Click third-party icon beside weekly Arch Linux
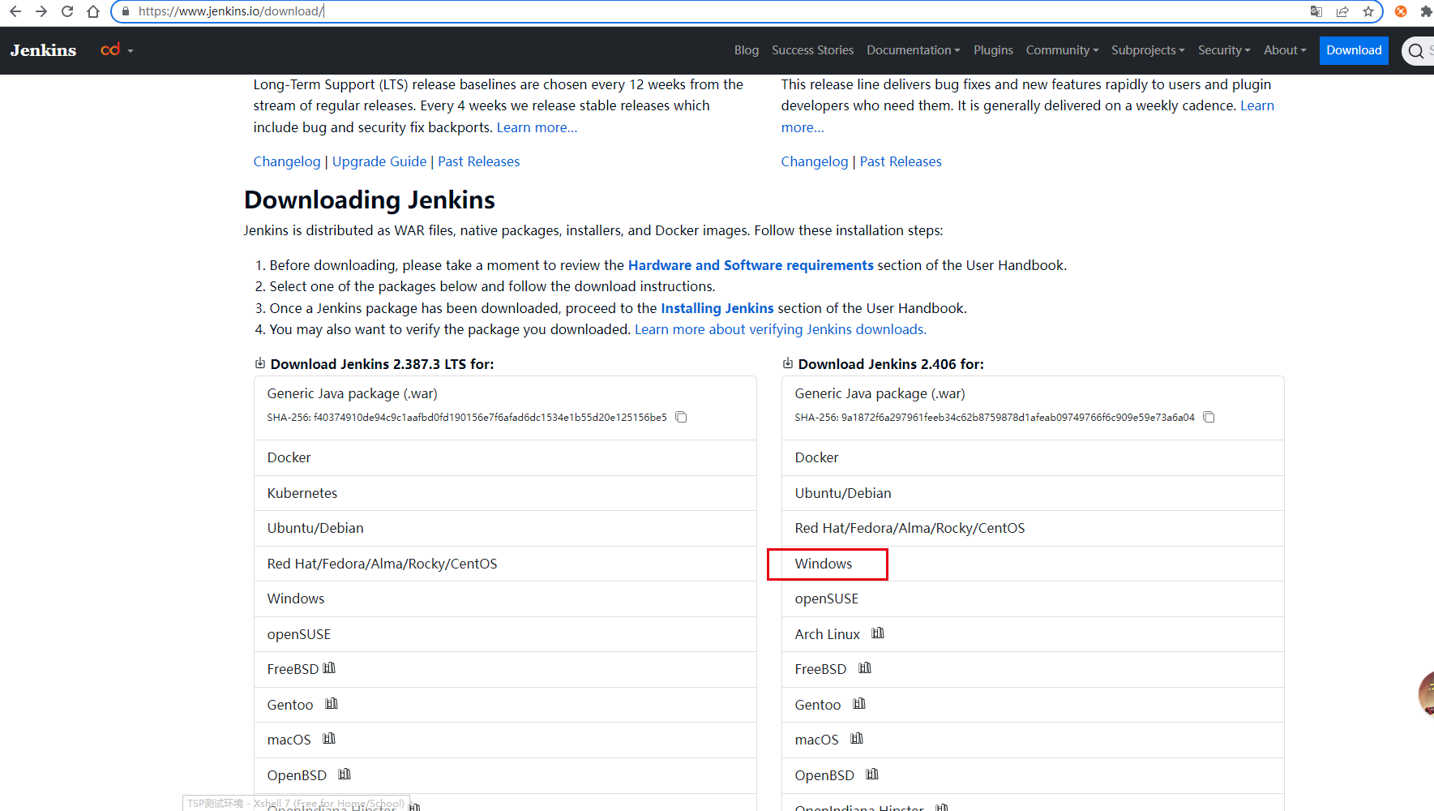This screenshot has height=811, width=1434. [x=878, y=633]
